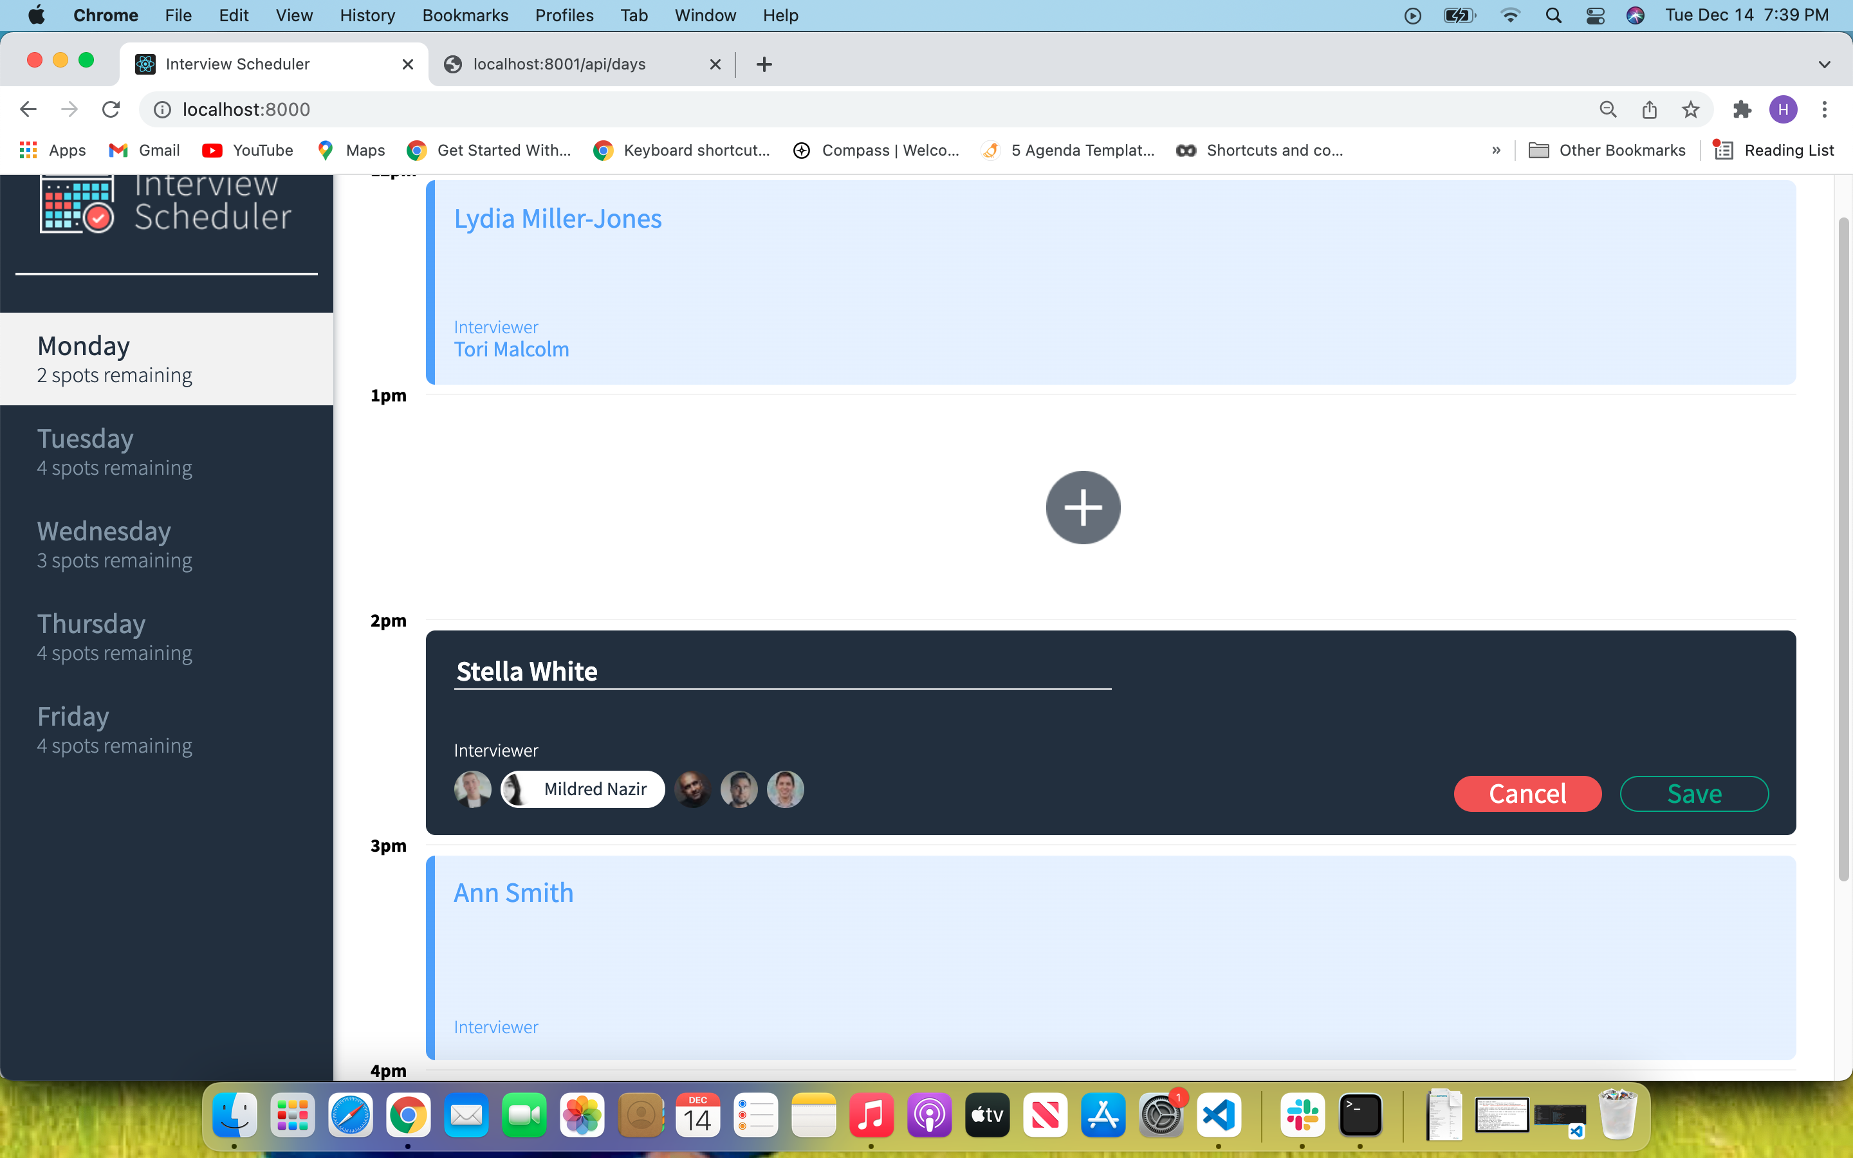
Task: Click the Stella White name input field
Action: [x=781, y=671]
